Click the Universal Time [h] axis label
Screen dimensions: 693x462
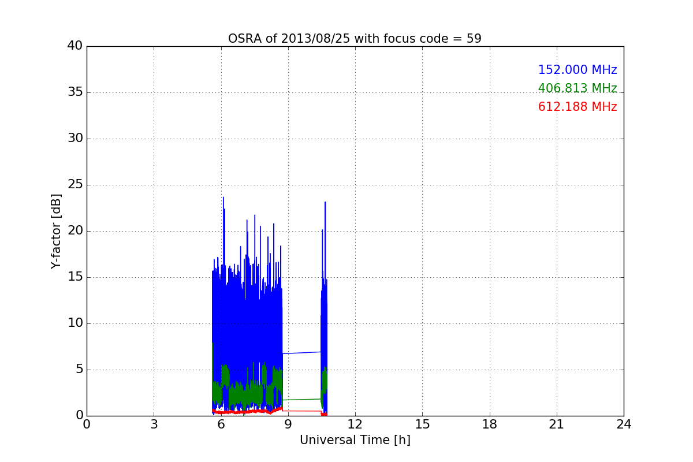(355, 440)
